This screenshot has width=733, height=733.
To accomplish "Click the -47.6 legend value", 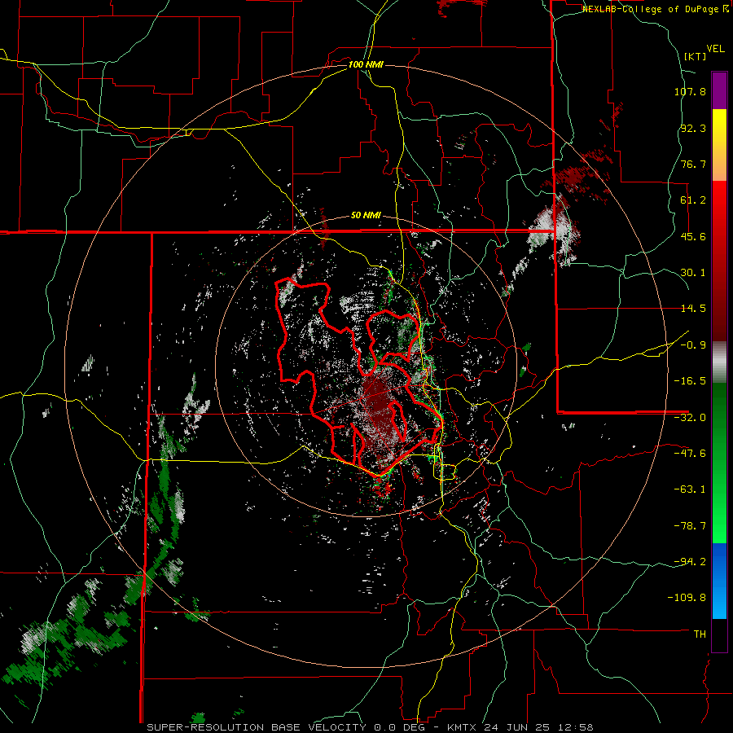I will (x=690, y=454).
